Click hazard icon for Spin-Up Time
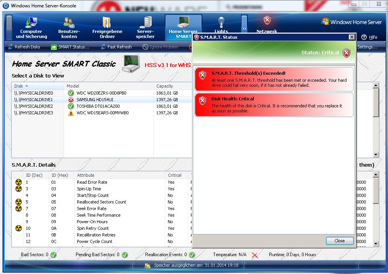 (19, 189)
